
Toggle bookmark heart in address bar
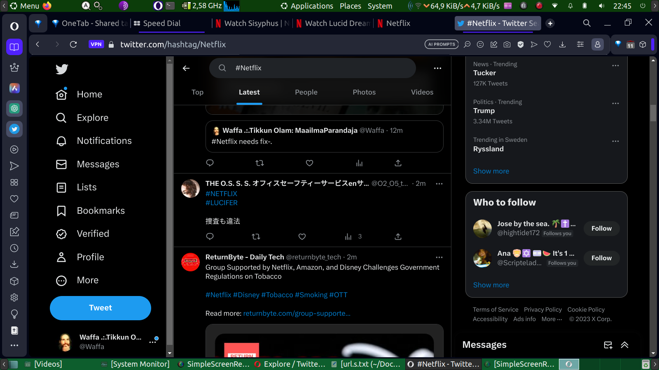point(547,44)
